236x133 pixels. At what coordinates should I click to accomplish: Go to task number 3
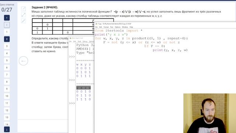[x=7, y=46]
